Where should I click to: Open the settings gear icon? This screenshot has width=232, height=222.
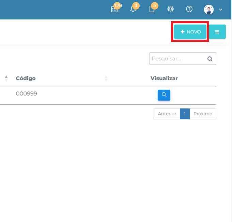tap(170, 9)
